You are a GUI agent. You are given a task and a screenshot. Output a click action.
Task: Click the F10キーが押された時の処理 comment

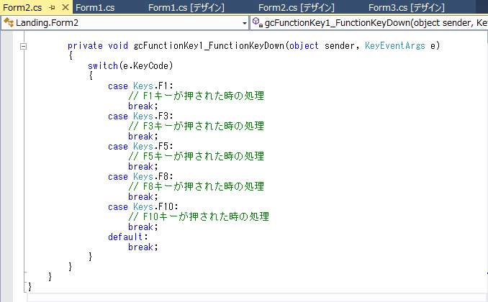point(198,216)
